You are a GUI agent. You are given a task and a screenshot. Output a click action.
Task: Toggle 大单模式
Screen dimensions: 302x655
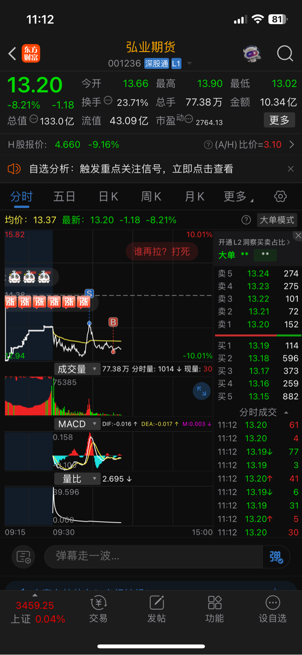click(277, 220)
